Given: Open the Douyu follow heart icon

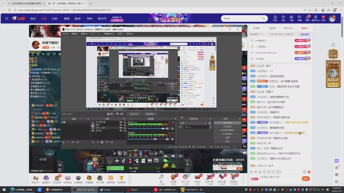Looking at the screenshot, I should point(283,18).
